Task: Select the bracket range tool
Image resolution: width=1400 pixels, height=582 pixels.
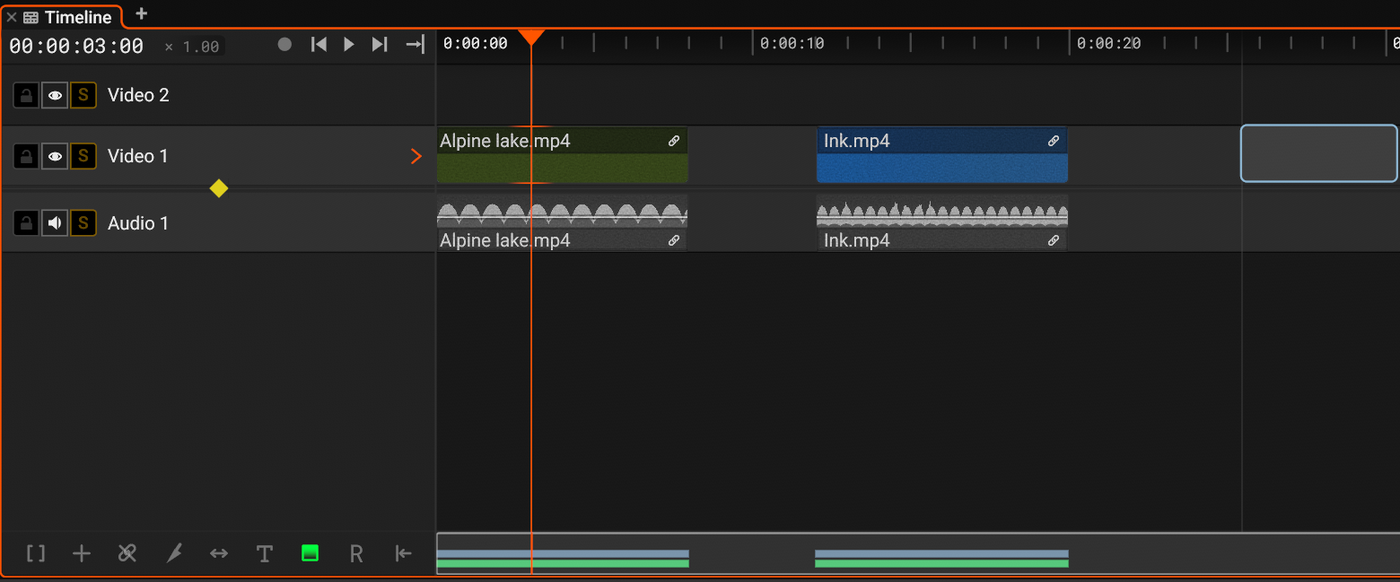Action: tap(36, 553)
